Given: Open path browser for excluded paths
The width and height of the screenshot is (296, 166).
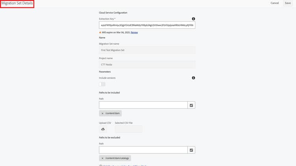Looking at the screenshot, I should click(191, 150).
